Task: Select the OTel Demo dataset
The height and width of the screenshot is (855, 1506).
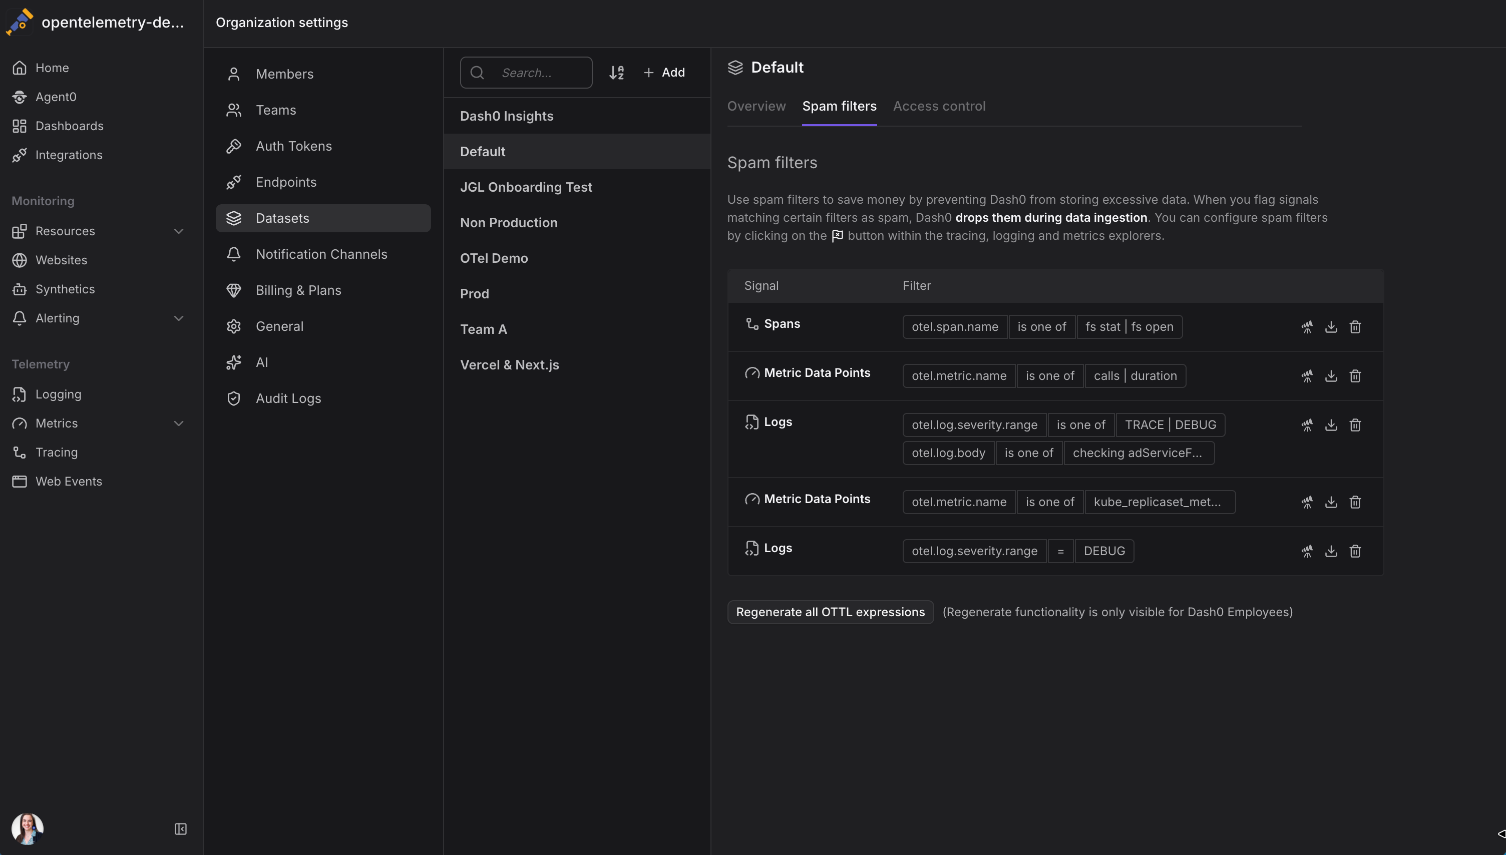Action: coord(494,258)
